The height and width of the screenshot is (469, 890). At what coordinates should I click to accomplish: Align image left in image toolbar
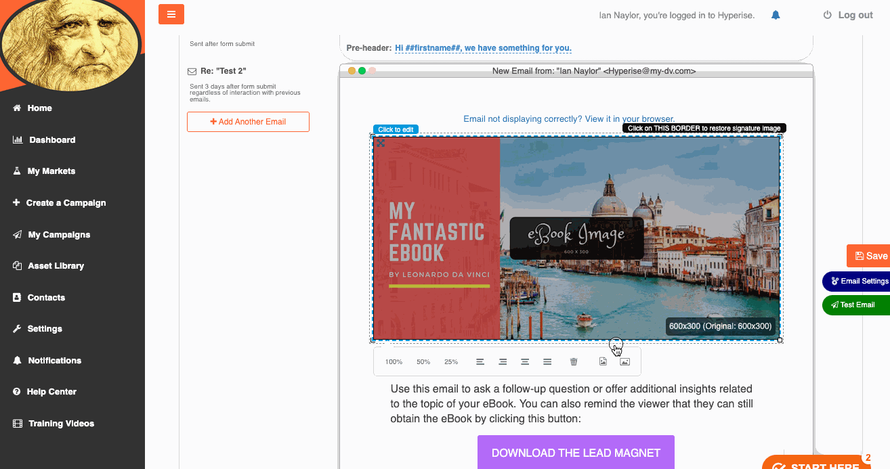tap(480, 362)
